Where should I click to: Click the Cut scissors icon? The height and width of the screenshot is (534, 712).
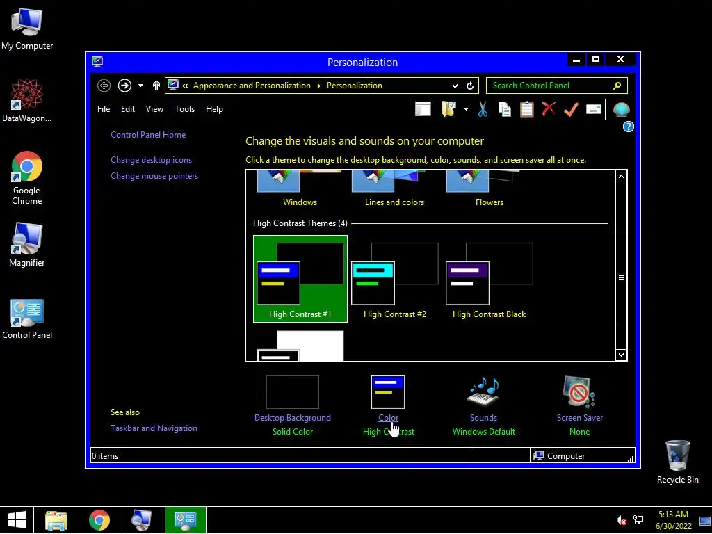483,109
